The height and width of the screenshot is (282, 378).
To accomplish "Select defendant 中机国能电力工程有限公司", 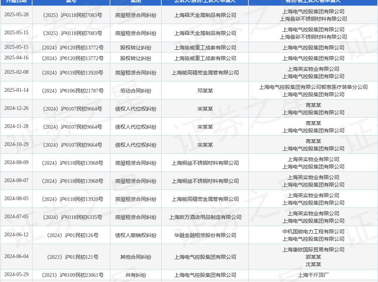I will pos(313,231).
